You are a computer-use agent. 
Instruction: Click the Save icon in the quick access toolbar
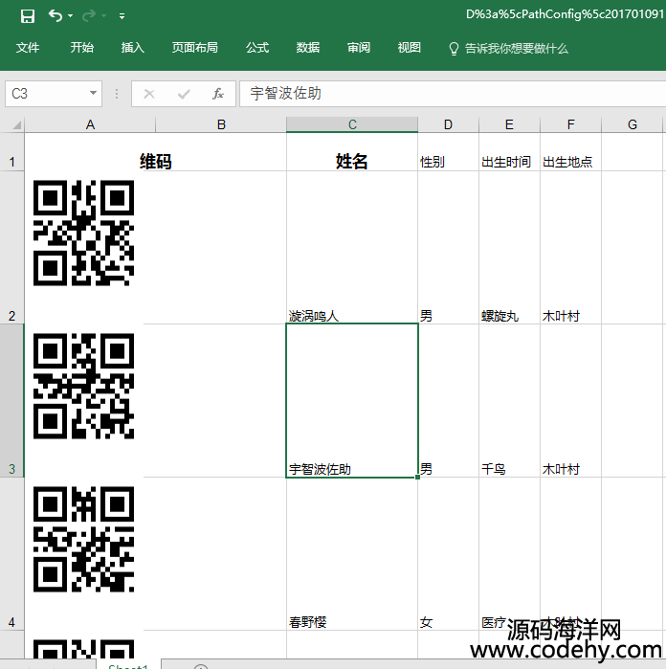[x=27, y=15]
